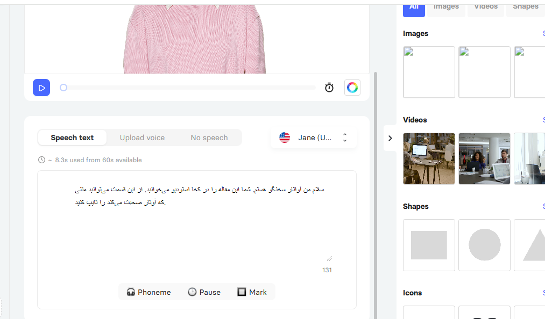Open the Jane voice selector dropdown

pyautogui.click(x=314, y=138)
